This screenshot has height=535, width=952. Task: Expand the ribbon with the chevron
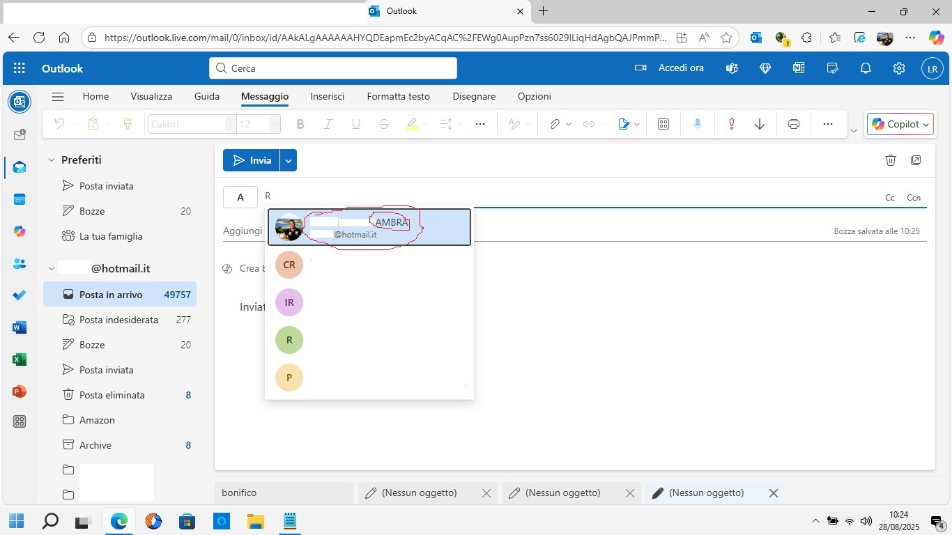854,131
